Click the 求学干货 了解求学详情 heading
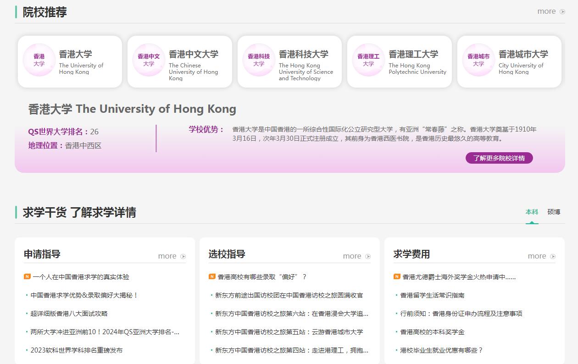The width and height of the screenshot is (578, 364). tap(79, 212)
